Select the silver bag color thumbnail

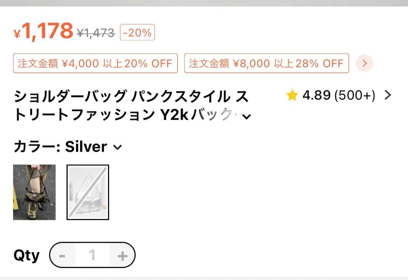88,192
